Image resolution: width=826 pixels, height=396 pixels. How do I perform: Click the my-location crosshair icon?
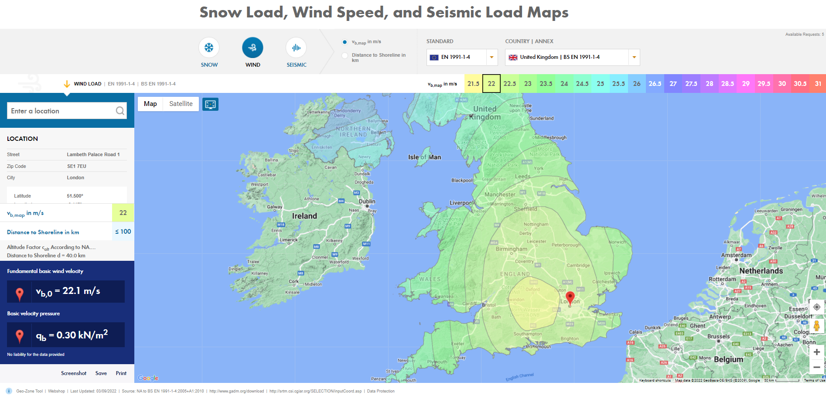coord(816,307)
